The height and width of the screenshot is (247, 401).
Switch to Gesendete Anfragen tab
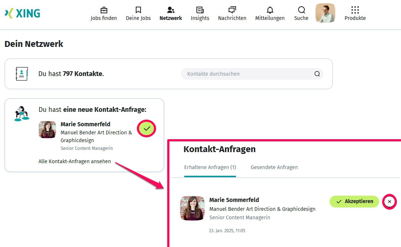274,167
